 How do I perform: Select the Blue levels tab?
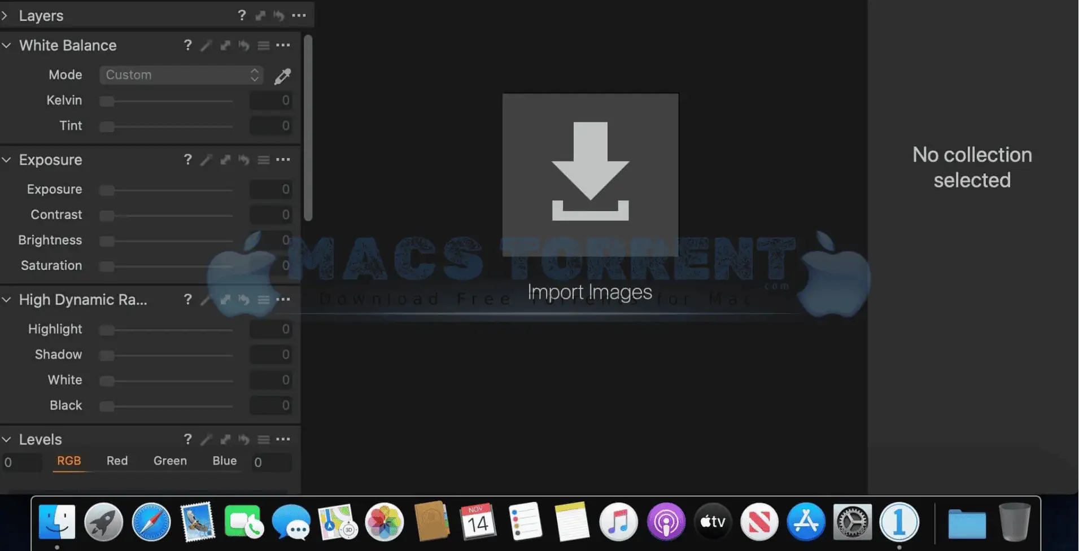click(x=224, y=461)
